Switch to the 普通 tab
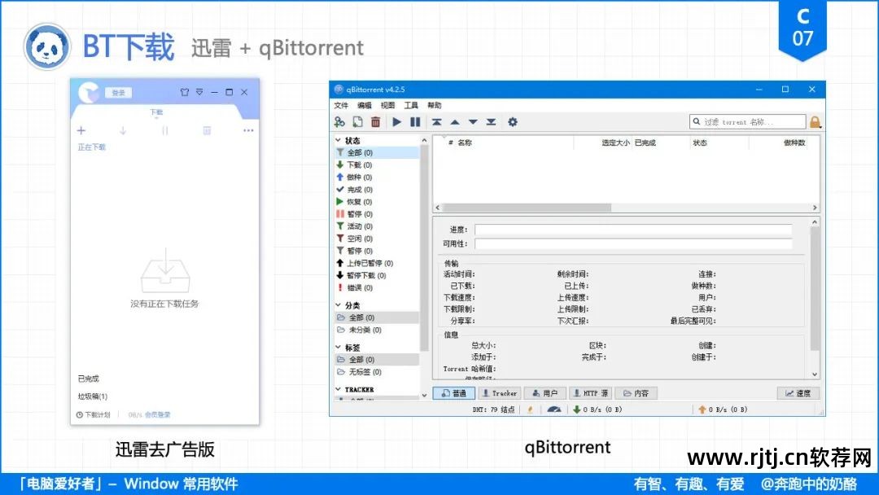The width and height of the screenshot is (879, 495). point(454,393)
